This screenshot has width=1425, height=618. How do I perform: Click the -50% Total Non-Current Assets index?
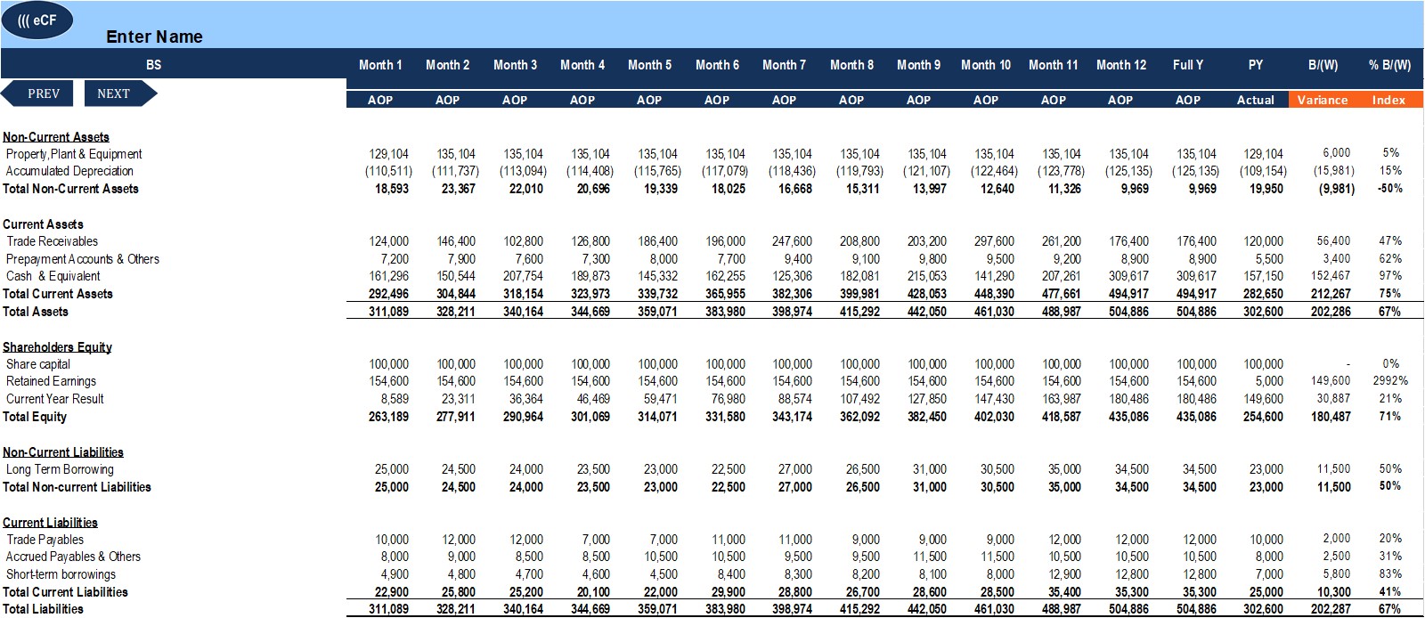1390,189
